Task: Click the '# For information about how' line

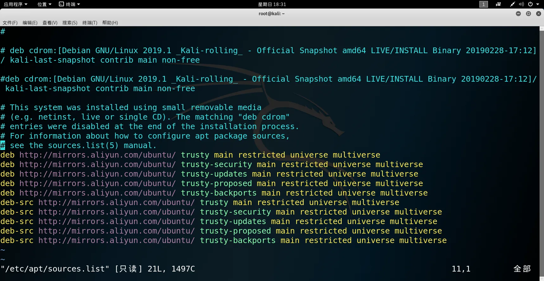Action: [145, 136]
